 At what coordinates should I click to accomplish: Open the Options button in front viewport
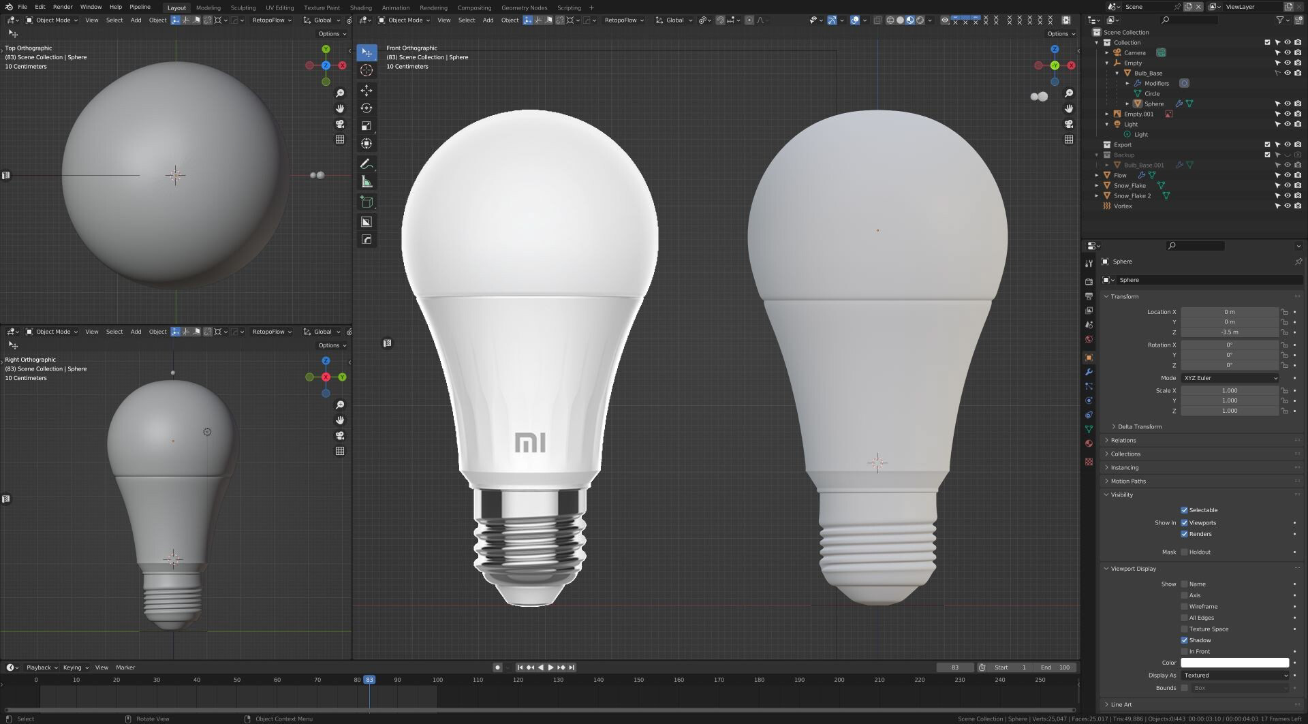pyautogui.click(x=1061, y=34)
